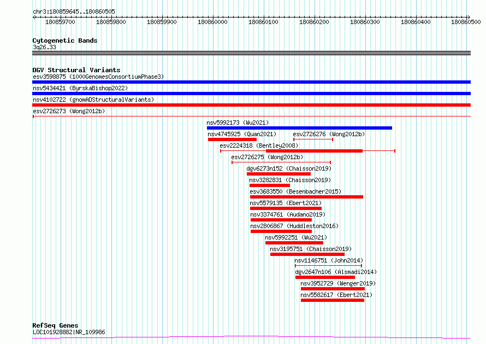Click the thick red bar of esv2224318 (Bentley2008)
Image resolution: width=486 pixels, height=344 pixels.
315,151
